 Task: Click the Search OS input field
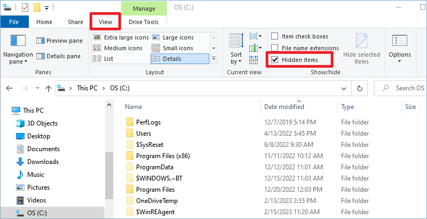coord(401,88)
